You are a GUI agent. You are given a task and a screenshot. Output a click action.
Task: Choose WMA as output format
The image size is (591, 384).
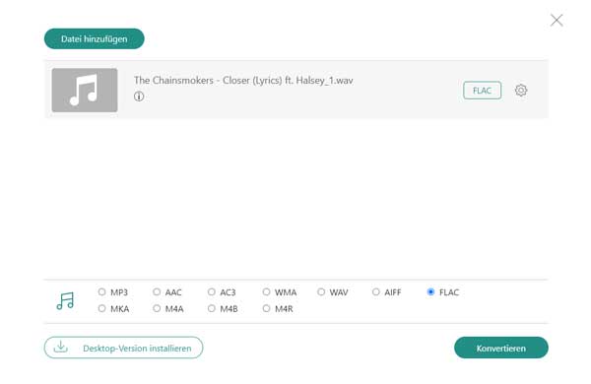tap(266, 291)
